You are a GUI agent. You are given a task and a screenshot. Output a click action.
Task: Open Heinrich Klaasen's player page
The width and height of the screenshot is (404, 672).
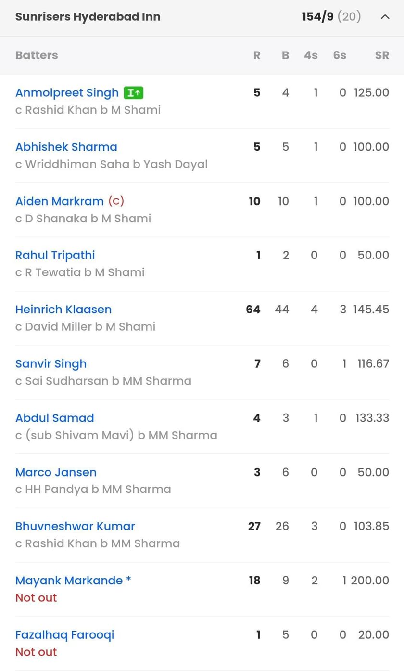tap(63, 310)
